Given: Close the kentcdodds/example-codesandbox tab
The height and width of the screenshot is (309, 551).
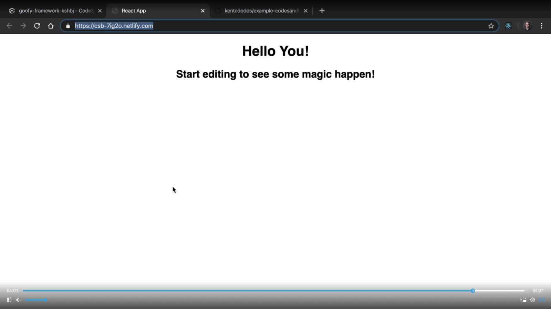Looking at the screenshot, I should click(x=305, y=11).
